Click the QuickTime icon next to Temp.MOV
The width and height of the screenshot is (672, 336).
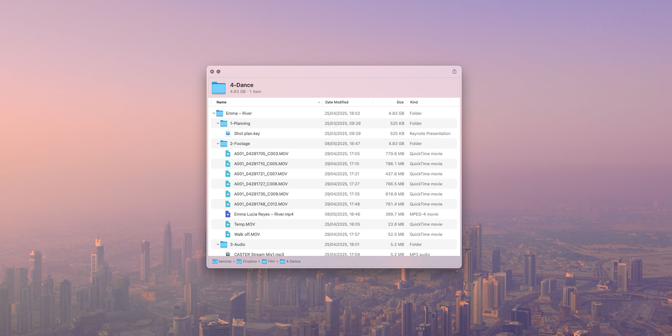(x=228, y=224)
